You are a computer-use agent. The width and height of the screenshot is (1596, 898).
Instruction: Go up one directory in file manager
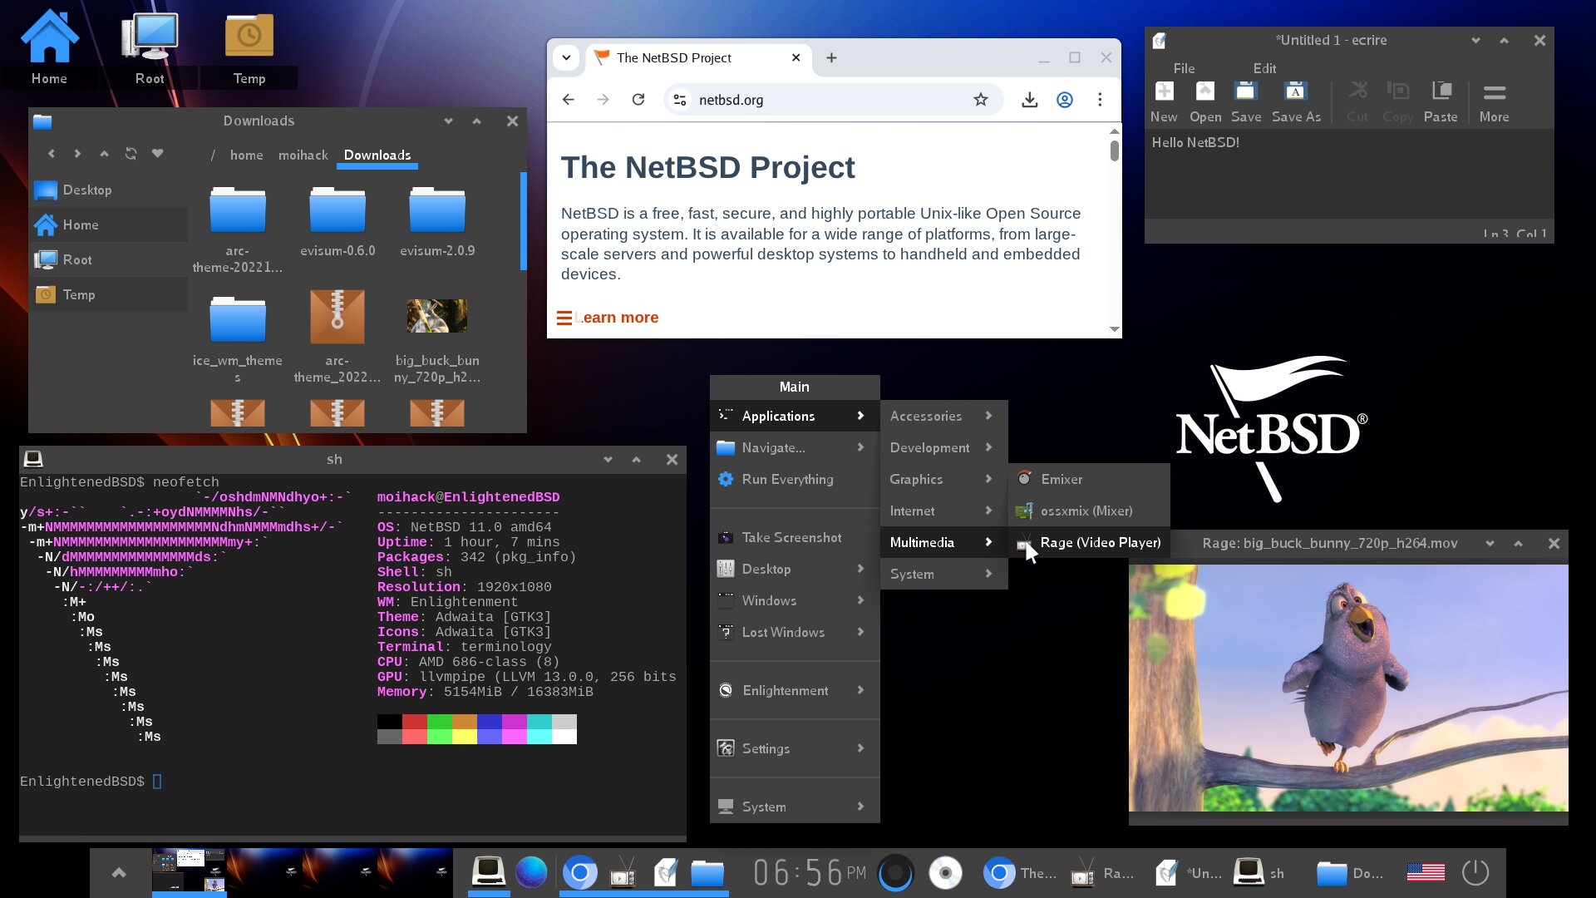pyautogui.click(x=104, y=154)
